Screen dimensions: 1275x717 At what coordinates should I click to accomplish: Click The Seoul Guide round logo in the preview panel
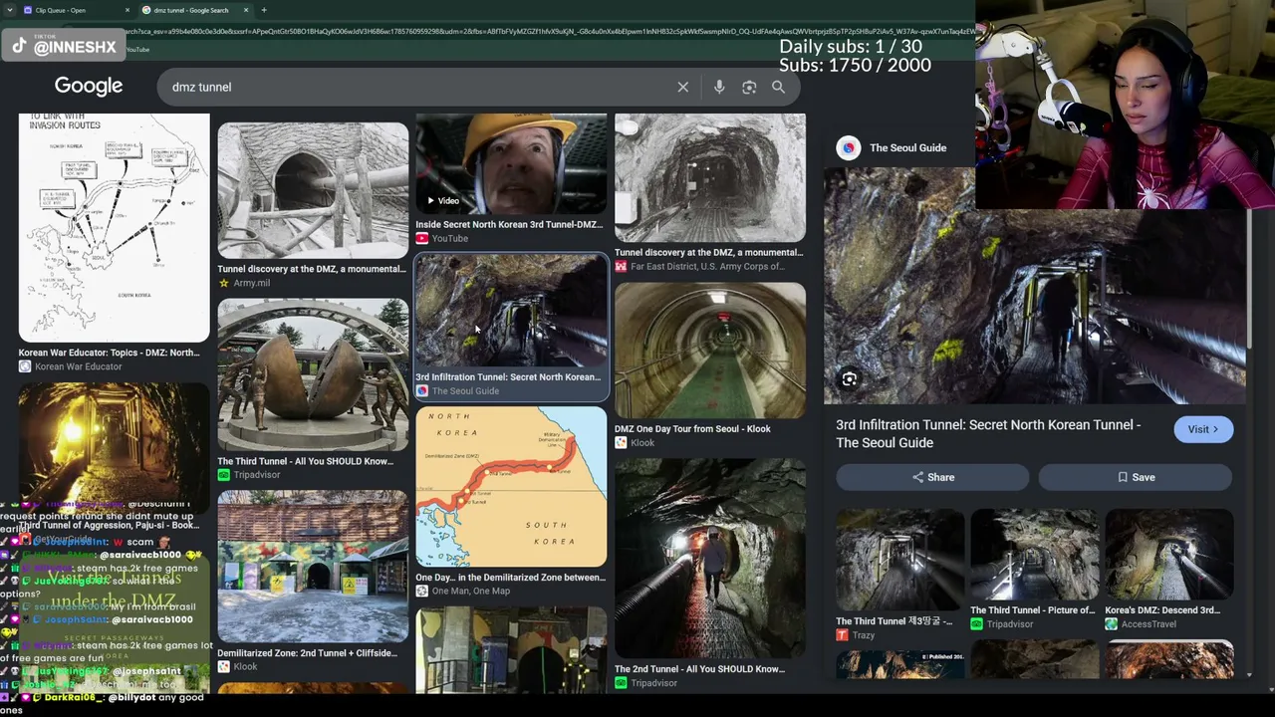[848, 147]
